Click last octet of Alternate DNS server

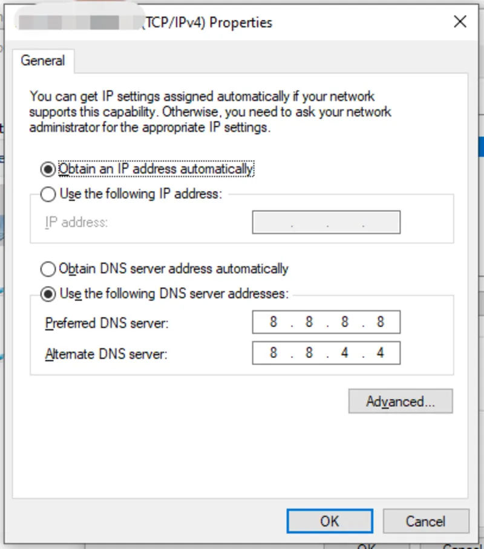point(381,352)
